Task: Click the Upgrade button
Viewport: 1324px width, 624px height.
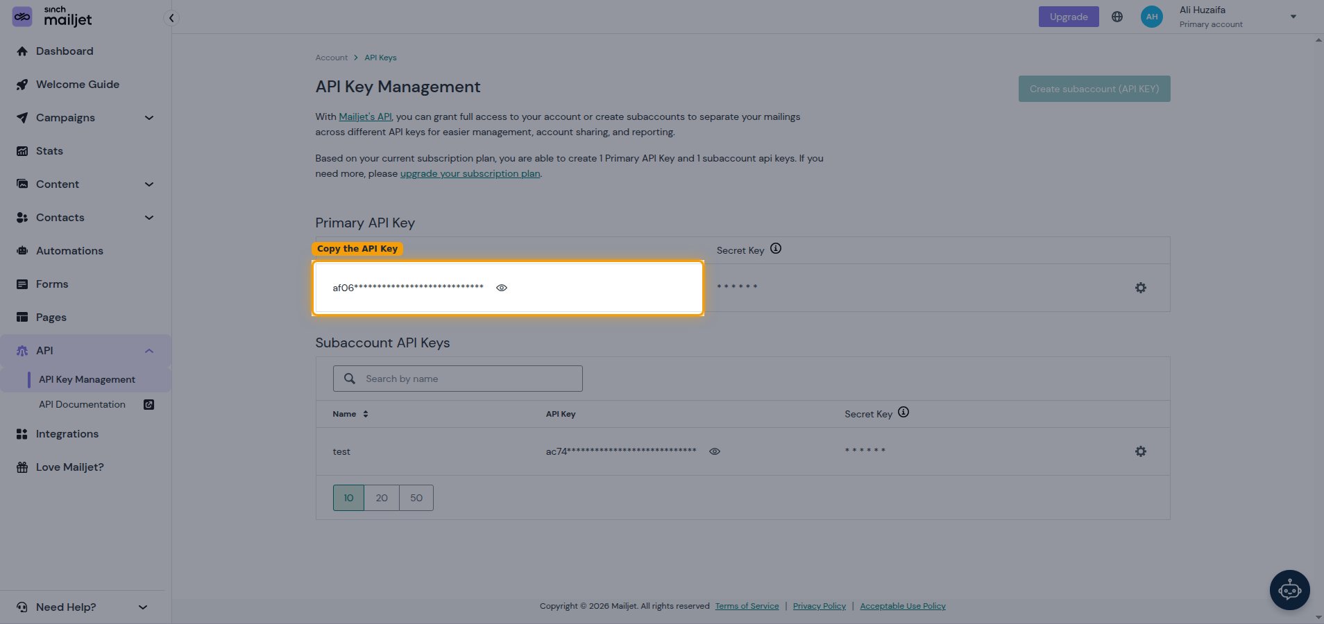Action: [1069, 17]
